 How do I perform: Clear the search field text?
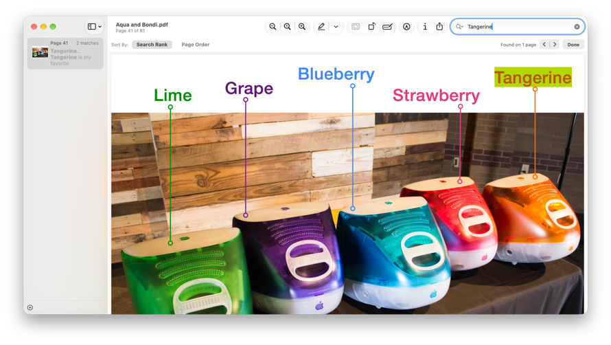[577, 27]
